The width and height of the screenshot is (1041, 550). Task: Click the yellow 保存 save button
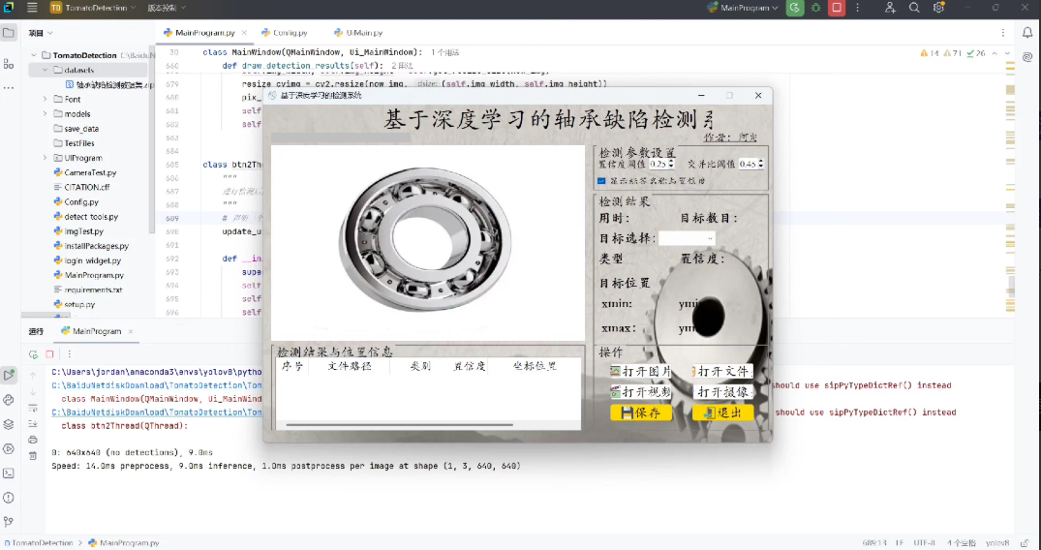641,412
